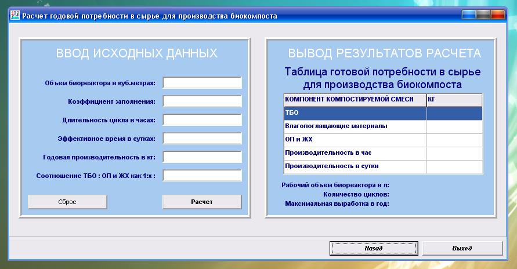Screen dimensions: 517x269
Task: Click the 'Сброс' reset button
Action: (x=67, y=202)
